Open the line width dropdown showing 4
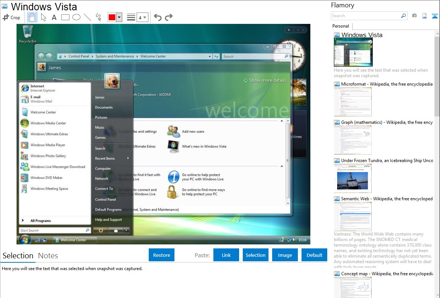Screen dimensions: 440x298 [x=142, y=17]
